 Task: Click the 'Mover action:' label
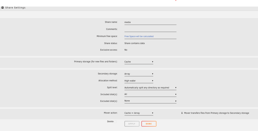111,113
